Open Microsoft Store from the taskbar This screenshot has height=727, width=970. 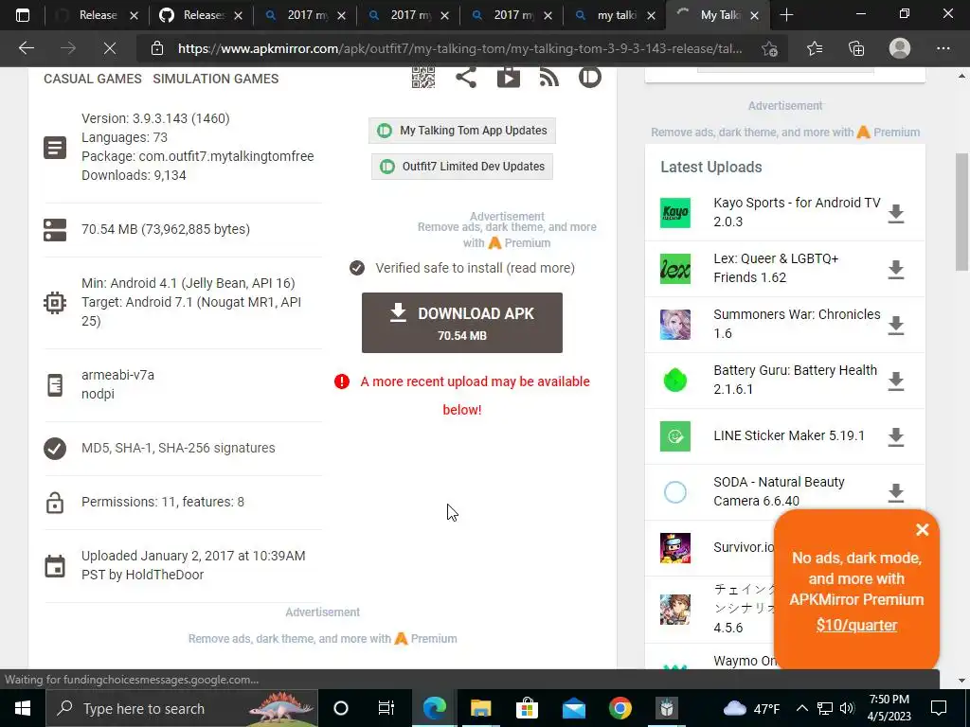point(527,708)
